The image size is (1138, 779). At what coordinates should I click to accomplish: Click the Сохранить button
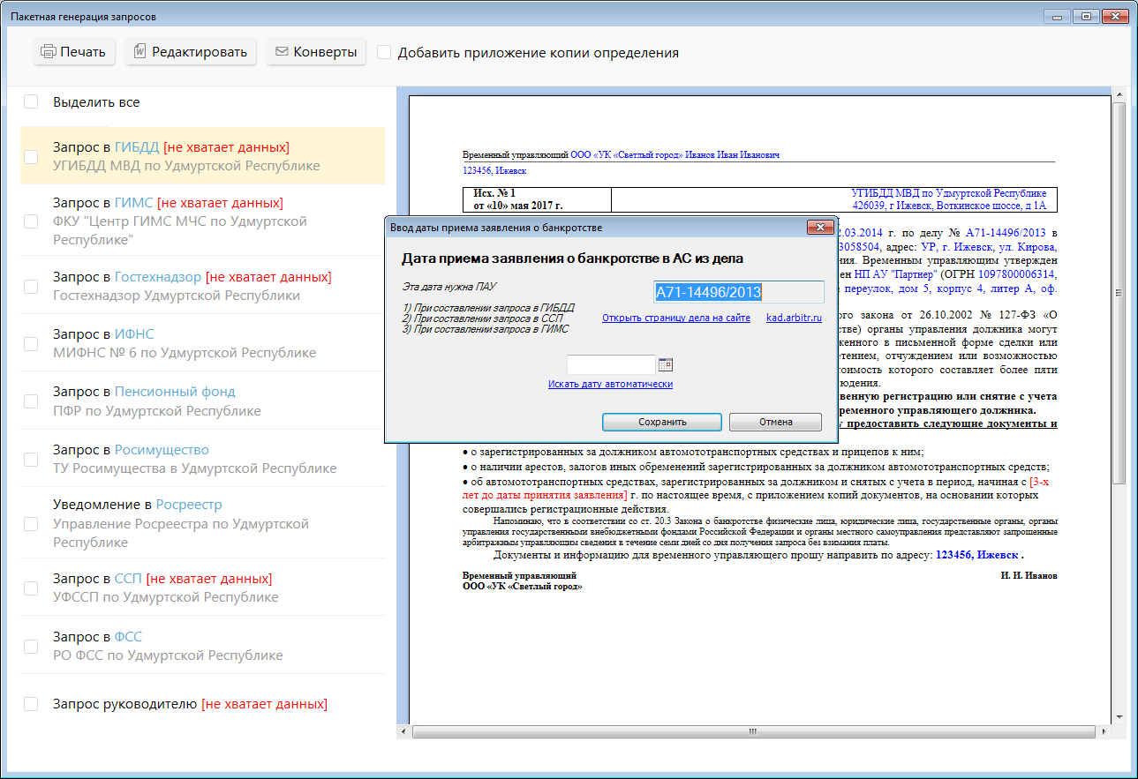coord(661,422)
